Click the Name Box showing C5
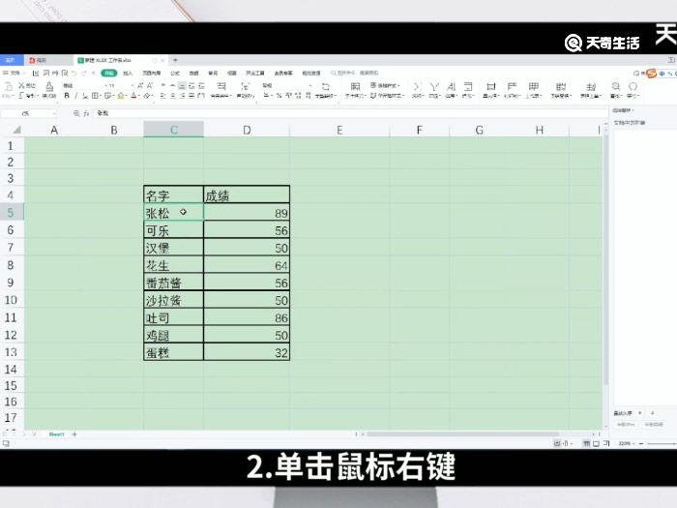 26,113
